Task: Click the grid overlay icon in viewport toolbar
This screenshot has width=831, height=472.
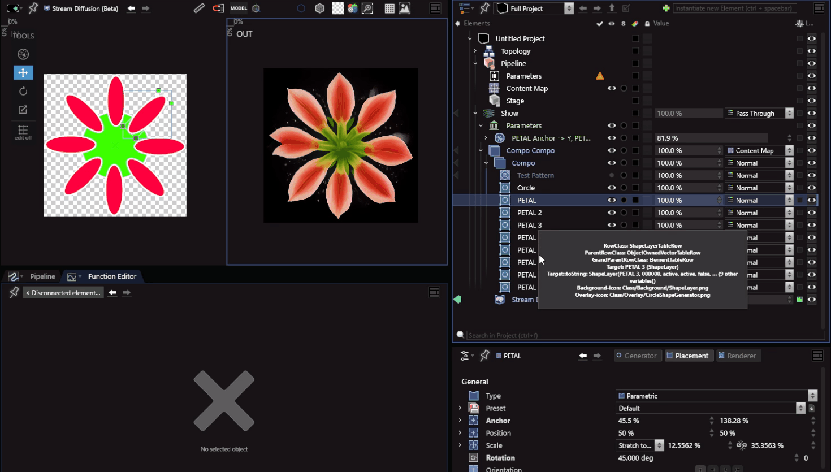Action: [389, 8]
